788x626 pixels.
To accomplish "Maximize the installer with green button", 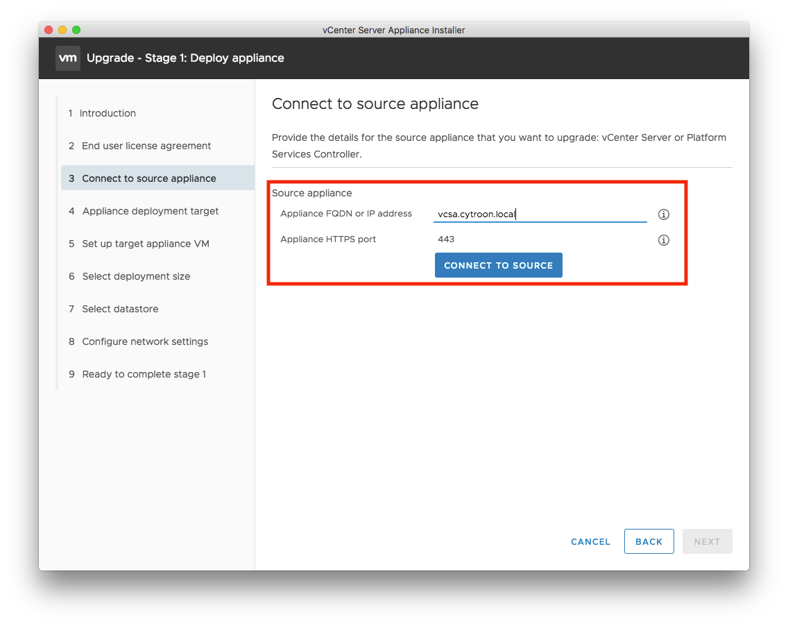I will point(76,30).
